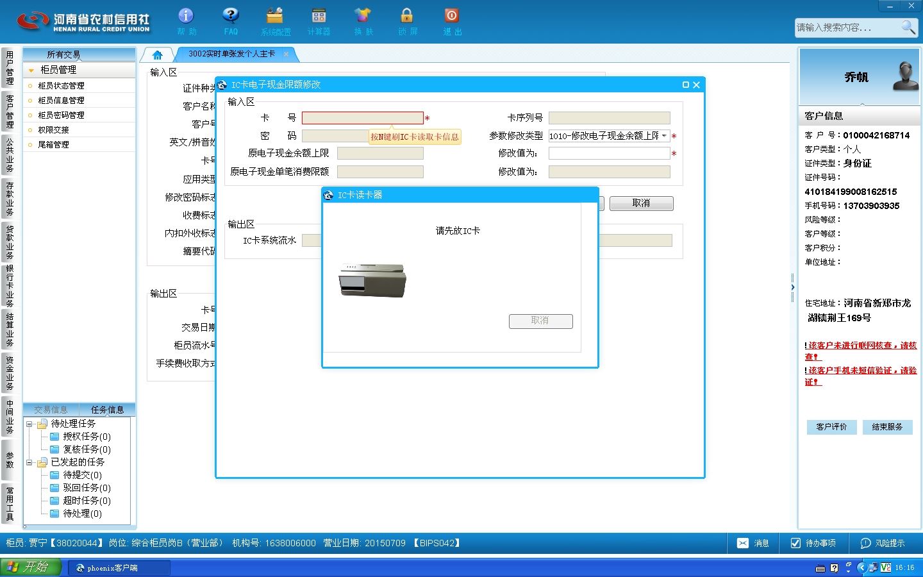Viewport: 923px width, 577px height.
Task: Click the first 修改值为 input field
Action: [610, 153]
